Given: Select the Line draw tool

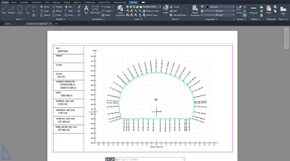Looking at the screenshot, I should click(4, 9).
